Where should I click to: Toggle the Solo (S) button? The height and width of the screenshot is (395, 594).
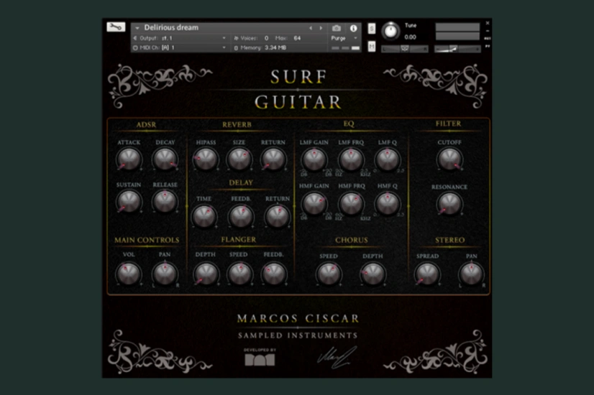(372, 29)
